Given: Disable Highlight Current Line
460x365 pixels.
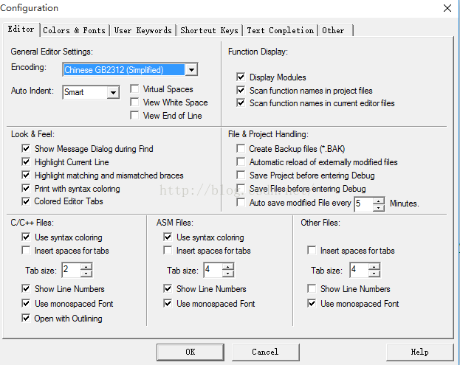Looking at the screenshot, I should click(x=26, y=161).
